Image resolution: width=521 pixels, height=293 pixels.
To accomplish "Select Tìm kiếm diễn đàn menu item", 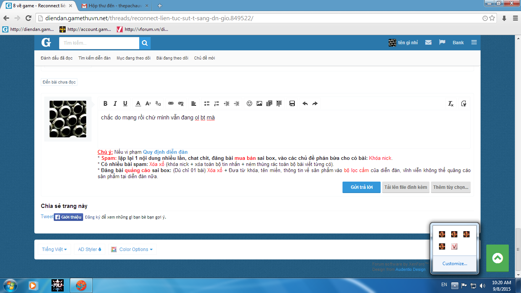I will (95, 58).
